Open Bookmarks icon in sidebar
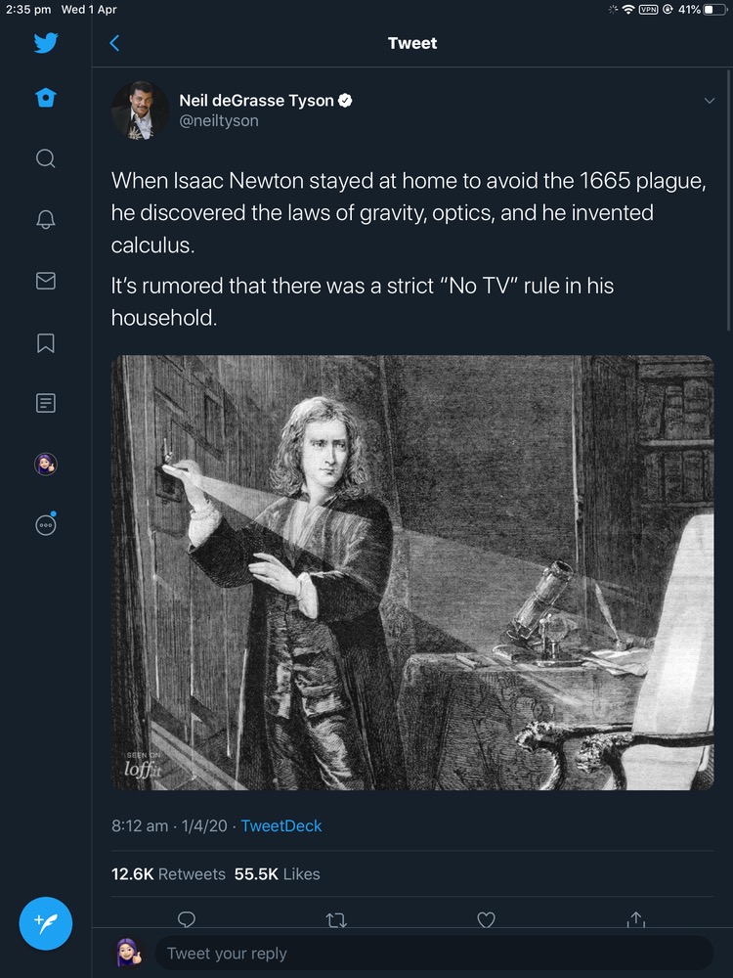This screenshot has height=978, width=733. click(45, 342)
